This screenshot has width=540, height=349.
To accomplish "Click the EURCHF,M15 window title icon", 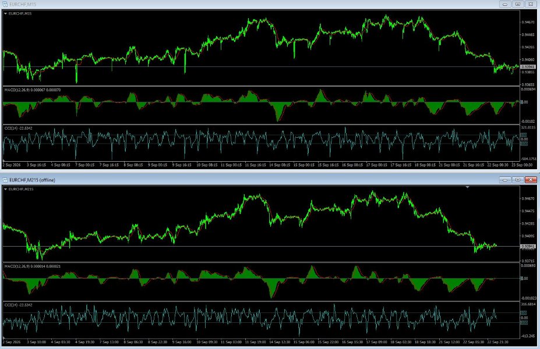I will (x=5, y=4).
